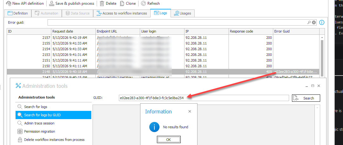Click the GUID input field
The height and width of the screenshot is (145, 343).
[x=204, y=98]
